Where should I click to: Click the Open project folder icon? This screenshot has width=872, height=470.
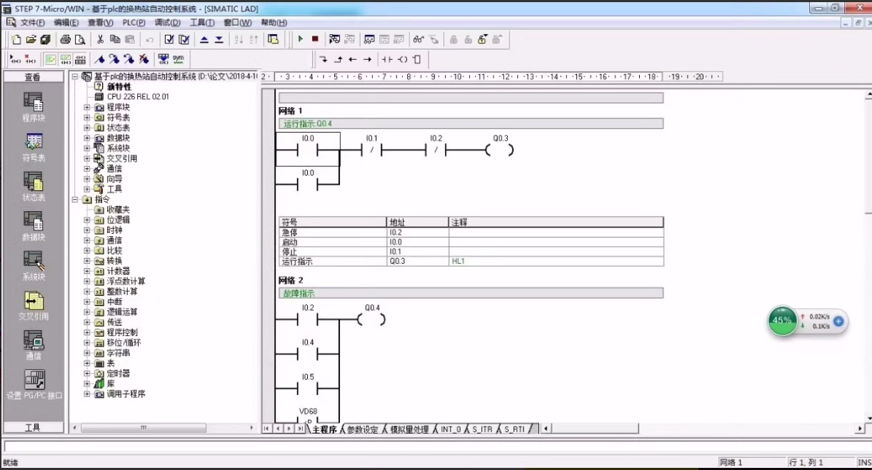31,39
